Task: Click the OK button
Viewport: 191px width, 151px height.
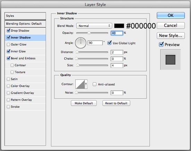Action: click(x=171, y=16)
